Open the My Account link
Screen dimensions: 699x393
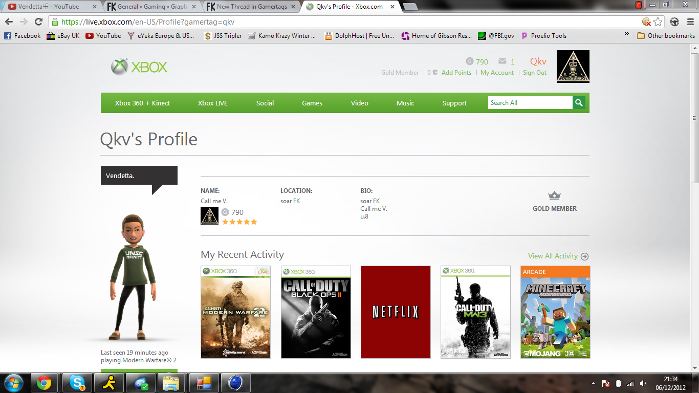point(497,73)
